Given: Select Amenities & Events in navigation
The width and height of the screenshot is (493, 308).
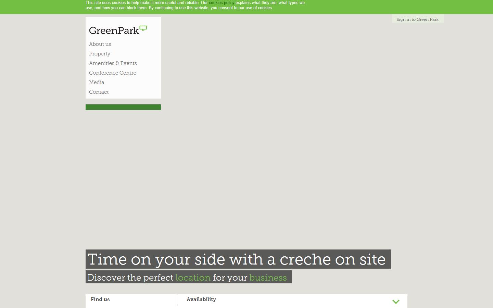Looking at the screenshot, I should coord(113,63).
